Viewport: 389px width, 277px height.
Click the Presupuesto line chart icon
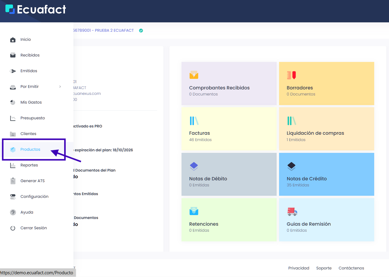tap(13, 118)
